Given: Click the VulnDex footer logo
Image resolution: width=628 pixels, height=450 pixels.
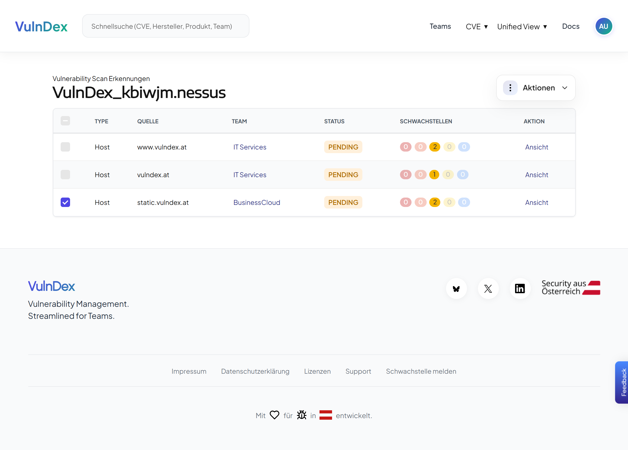Looking at the screenshot, I should pyautogui.click(x=52, y=286).
